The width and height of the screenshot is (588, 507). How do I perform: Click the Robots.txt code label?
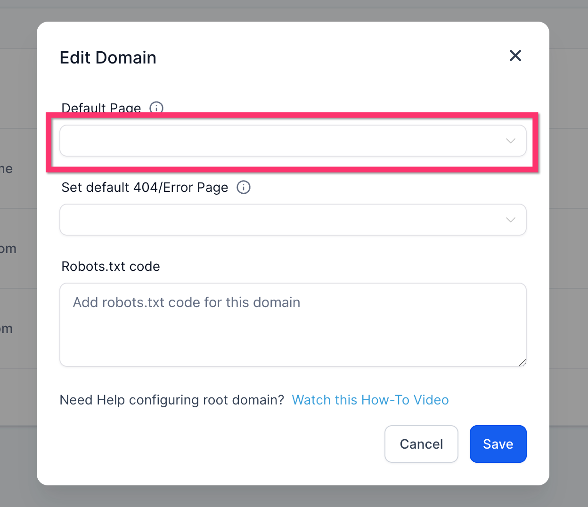point(111,266)
